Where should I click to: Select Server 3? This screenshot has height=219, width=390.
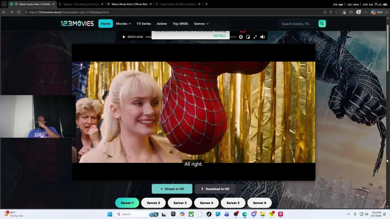(x=180, y=203)
